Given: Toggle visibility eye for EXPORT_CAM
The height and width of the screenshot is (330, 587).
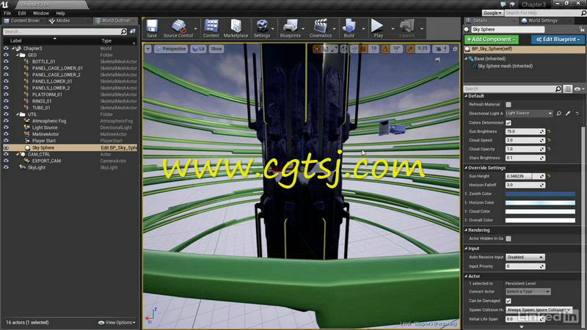Looking at the screenshot, I should [6, 161].
